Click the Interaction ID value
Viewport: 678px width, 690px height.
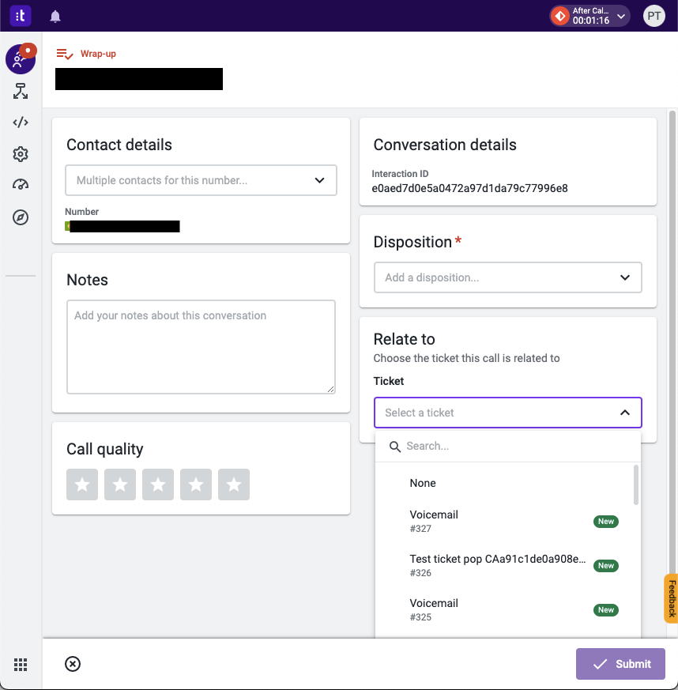[469, 188]
